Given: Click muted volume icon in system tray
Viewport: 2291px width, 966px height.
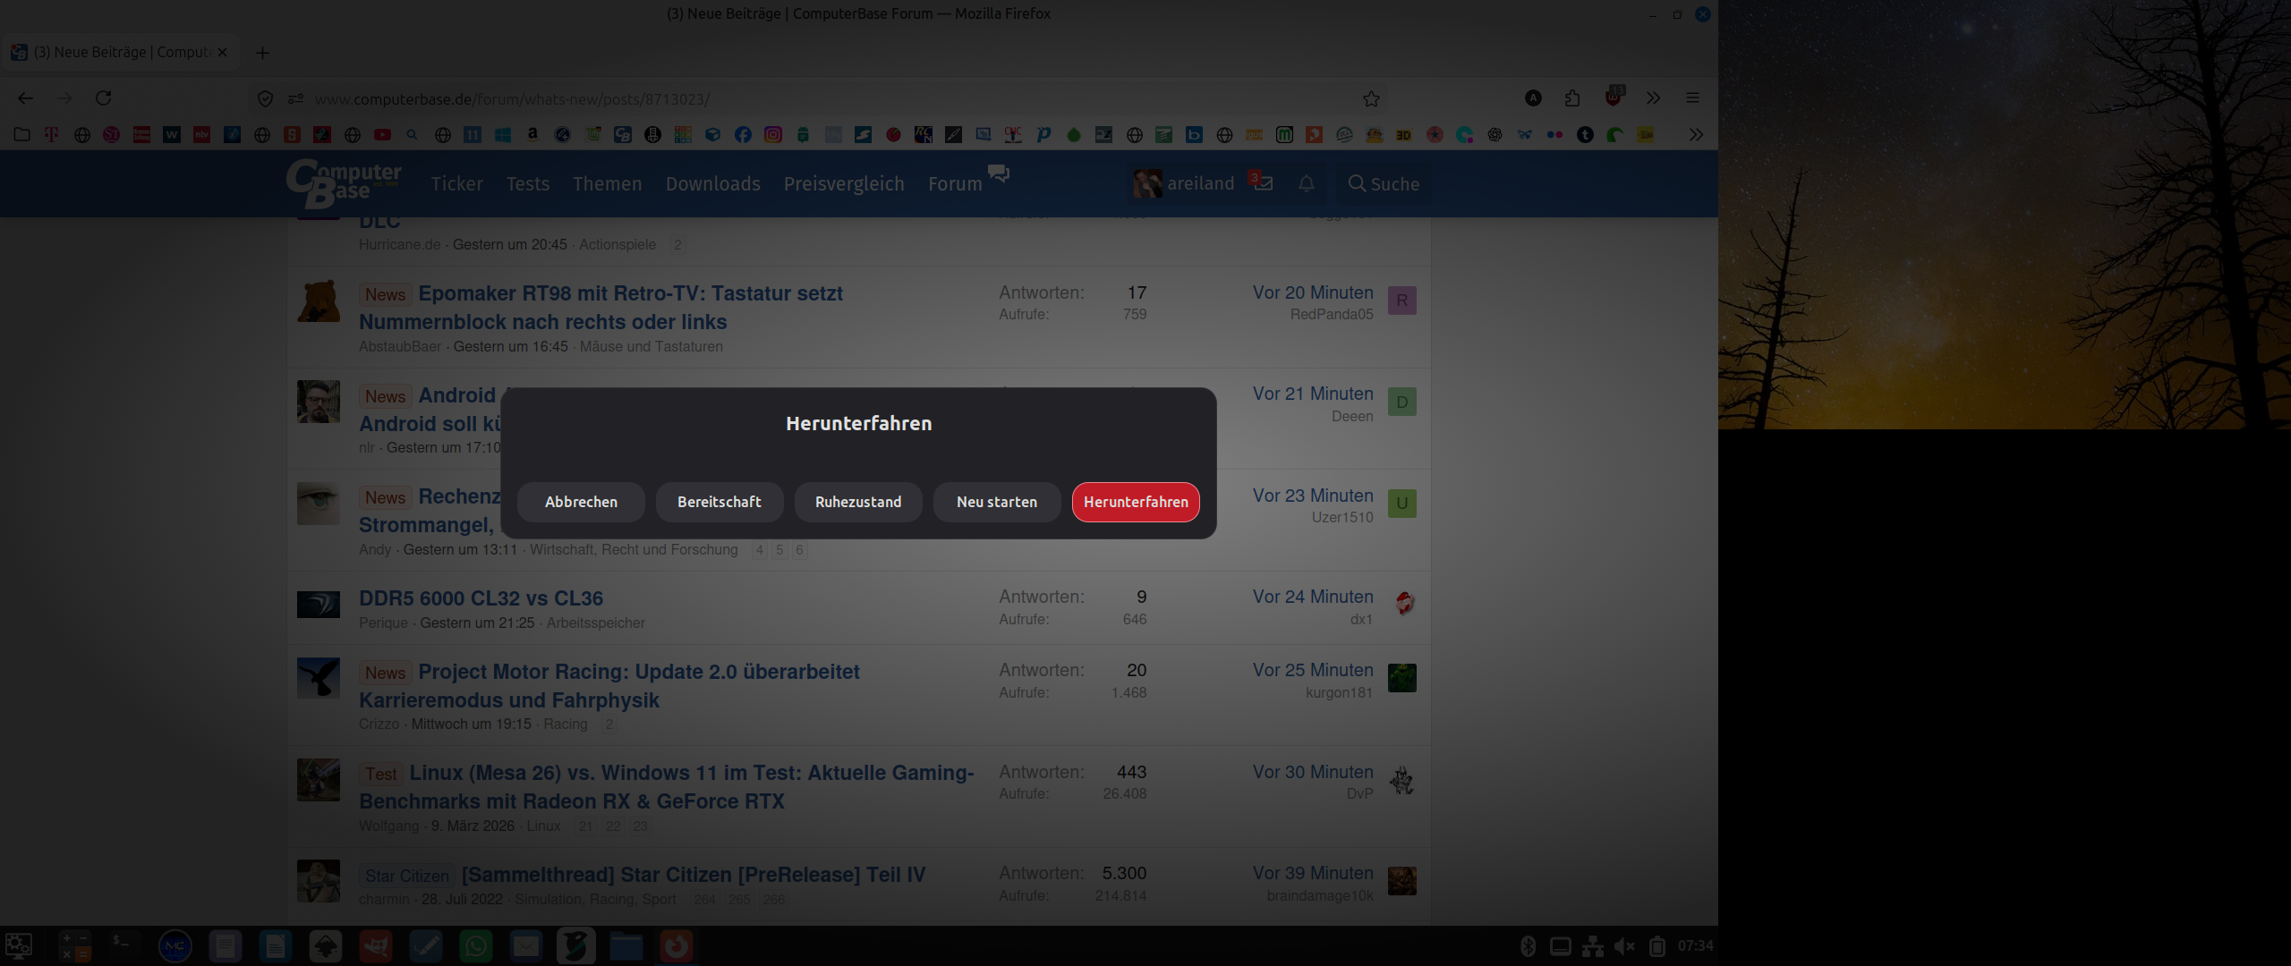Looking at the screenshot, I should pos(1624,946).
